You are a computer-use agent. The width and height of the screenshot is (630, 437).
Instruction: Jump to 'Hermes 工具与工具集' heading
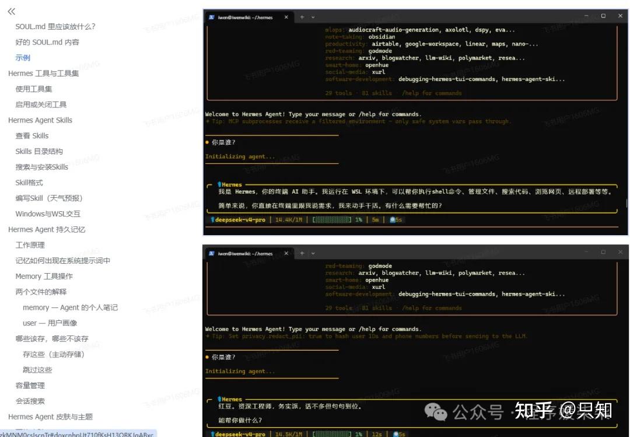pos(43,74)
